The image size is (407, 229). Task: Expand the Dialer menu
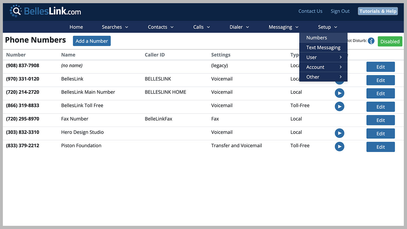click(x=239, y=27)
